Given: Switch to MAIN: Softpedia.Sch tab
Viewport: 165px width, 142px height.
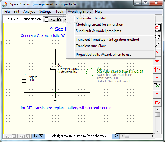Looking at the screenshot, I should click(23, 19).
